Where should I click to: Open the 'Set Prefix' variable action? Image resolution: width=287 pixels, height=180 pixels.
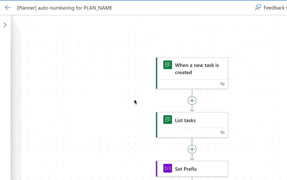pos(192,169)
